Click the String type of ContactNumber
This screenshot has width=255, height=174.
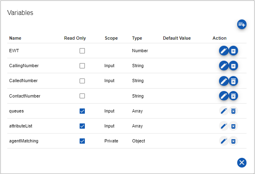click(x=138, y=96)
